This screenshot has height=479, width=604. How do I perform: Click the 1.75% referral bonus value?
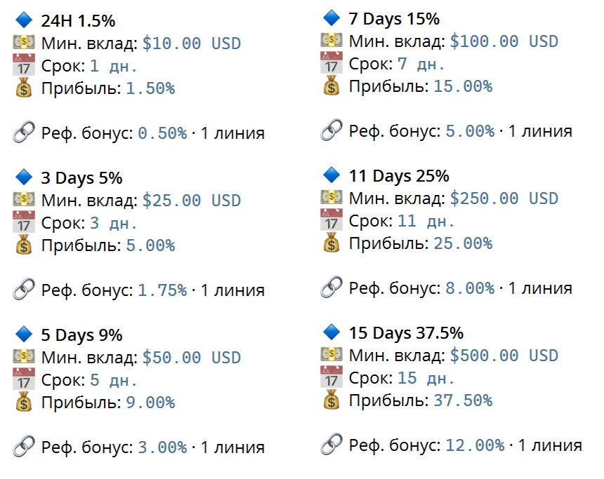[x=162, y=290]
